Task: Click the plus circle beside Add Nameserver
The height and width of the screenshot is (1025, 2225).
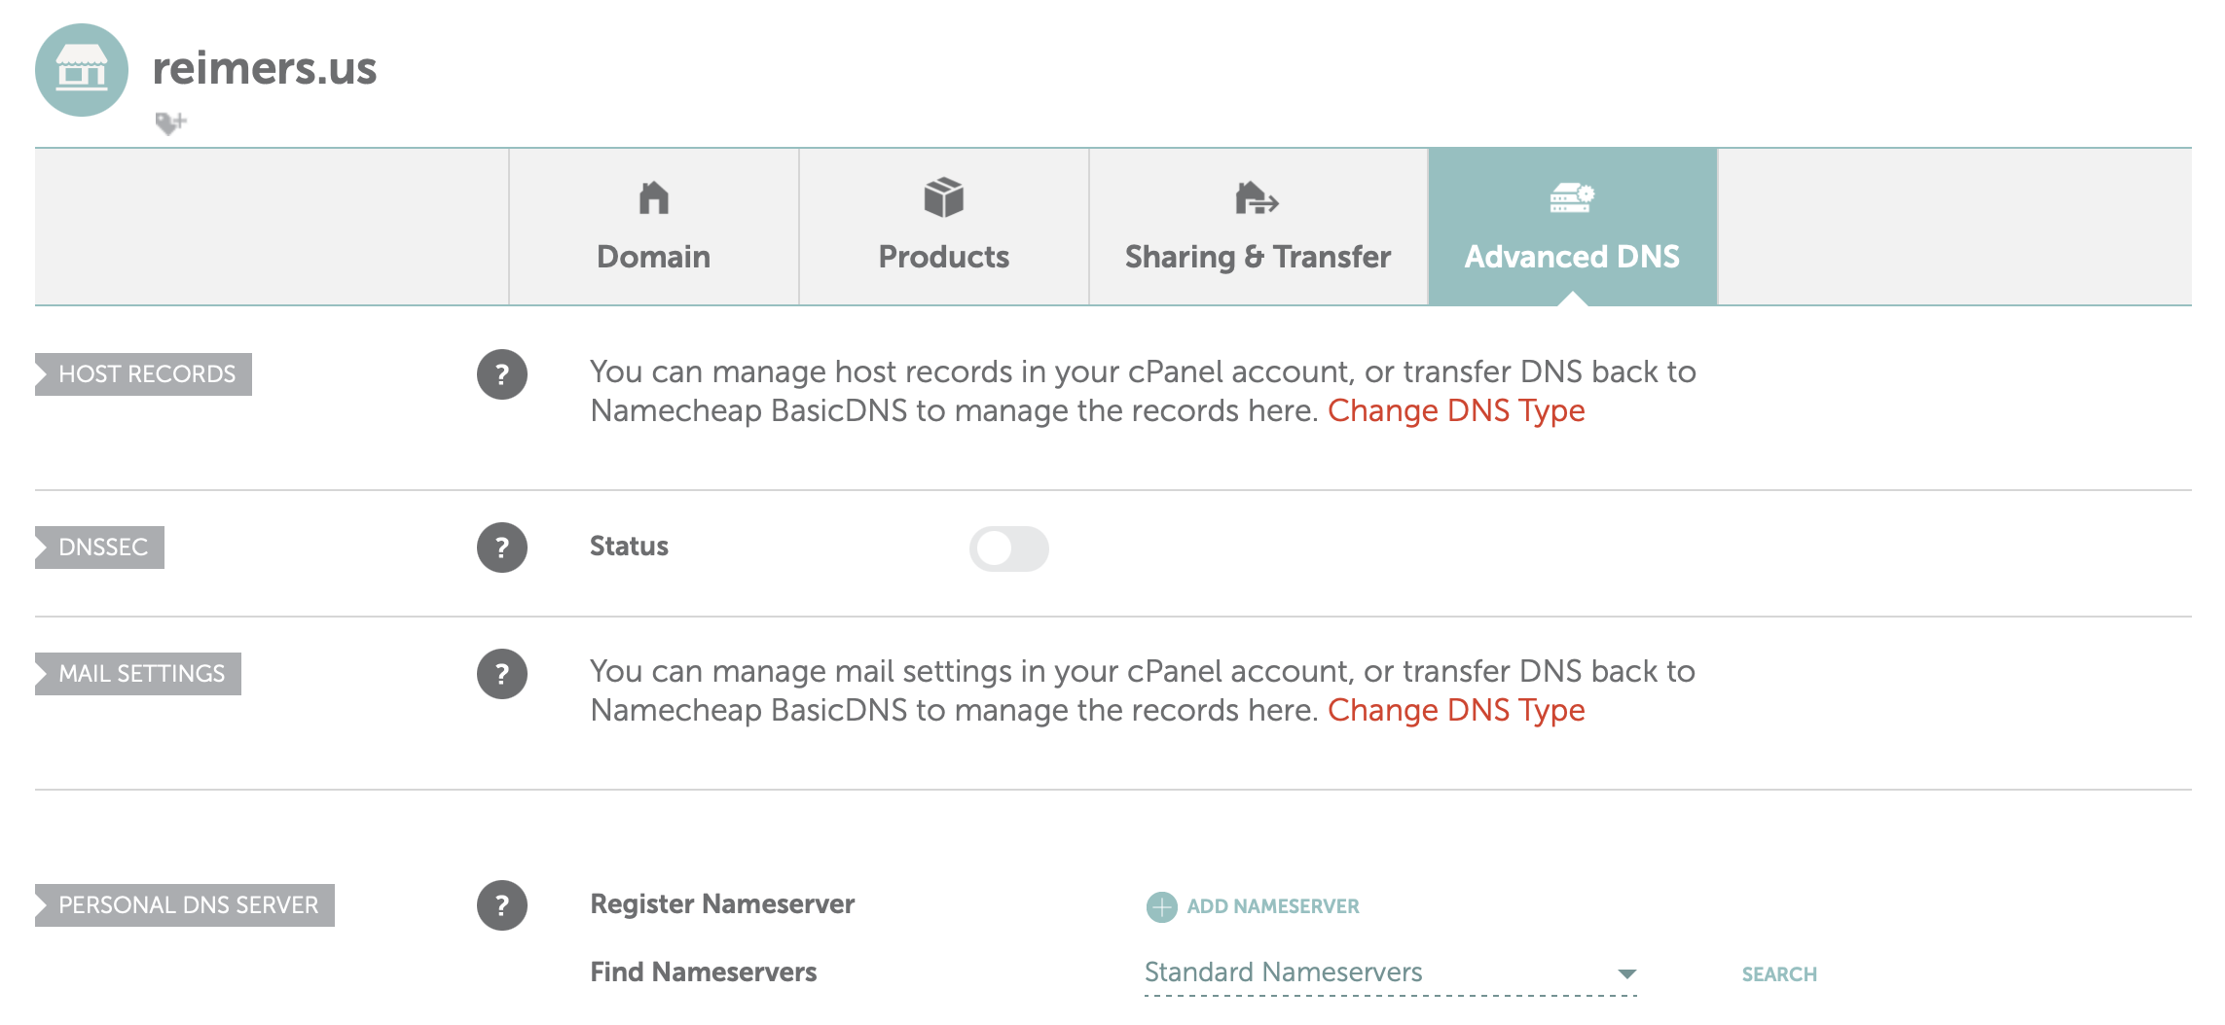Action: point(1161,906)
